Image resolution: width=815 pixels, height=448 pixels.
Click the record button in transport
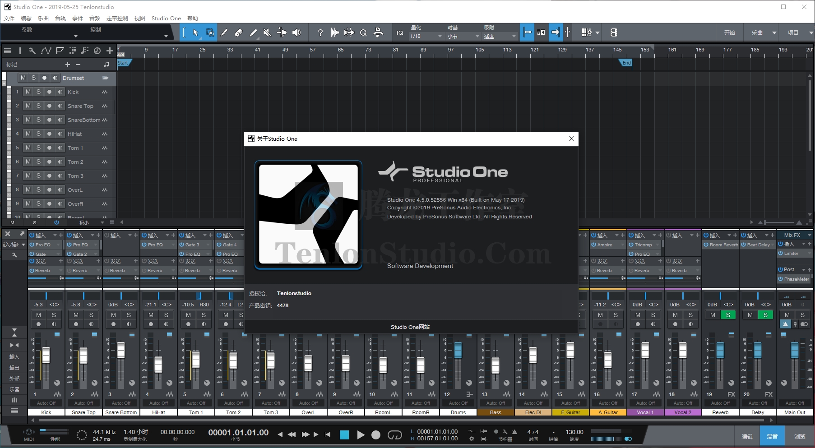coord(376,435)
